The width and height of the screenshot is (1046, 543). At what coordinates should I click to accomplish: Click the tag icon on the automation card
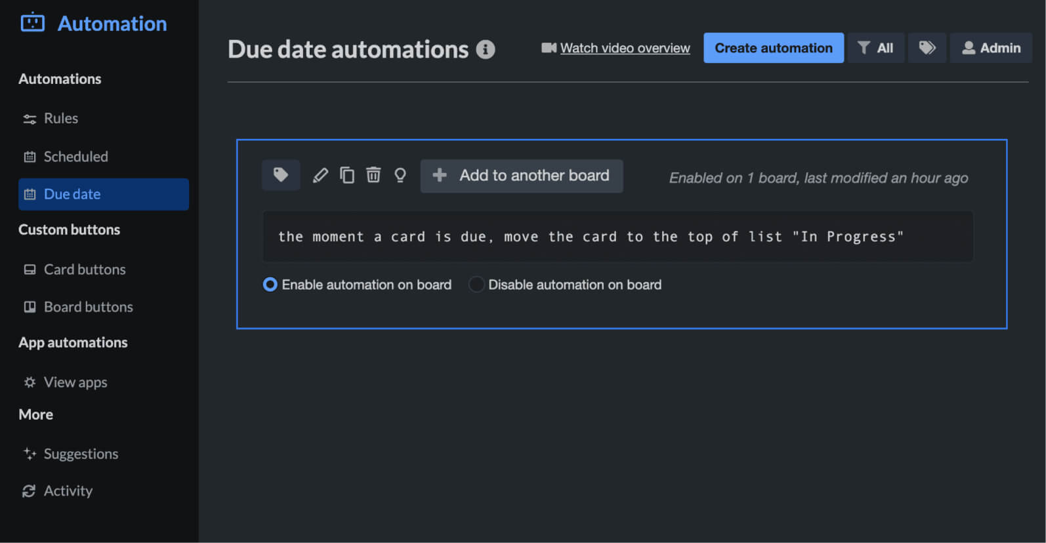tap(281, 175)
